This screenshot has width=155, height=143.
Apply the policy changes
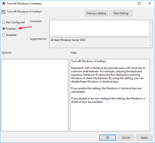coord(144,138)
